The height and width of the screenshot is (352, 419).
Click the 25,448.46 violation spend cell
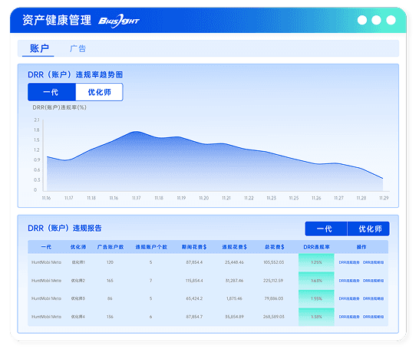(x=234, y=262)
